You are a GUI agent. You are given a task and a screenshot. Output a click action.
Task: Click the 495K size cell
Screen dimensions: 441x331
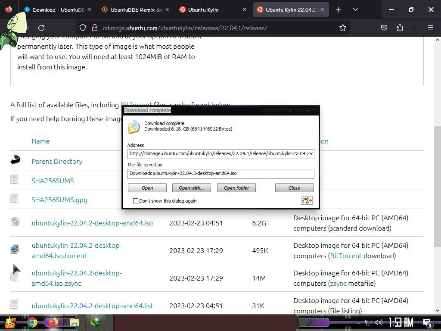[x=260, y=250]
